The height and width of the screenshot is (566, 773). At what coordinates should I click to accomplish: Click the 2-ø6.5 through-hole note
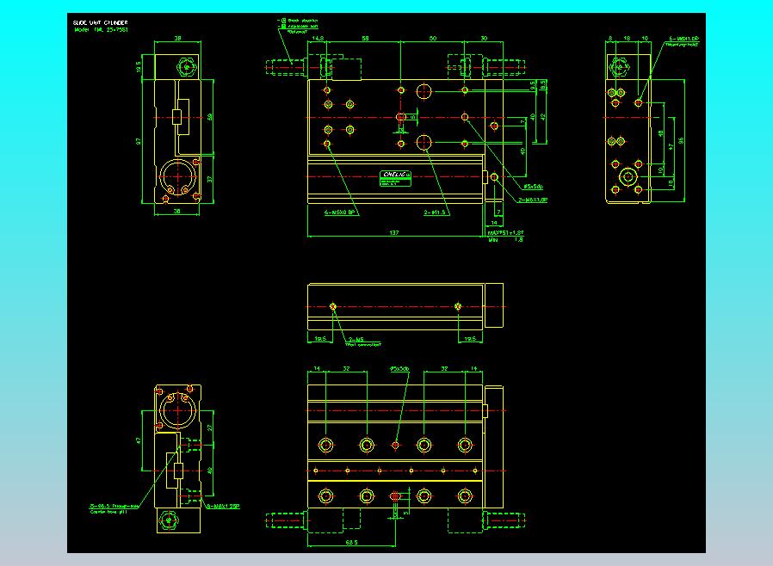[x=114, y=506]
